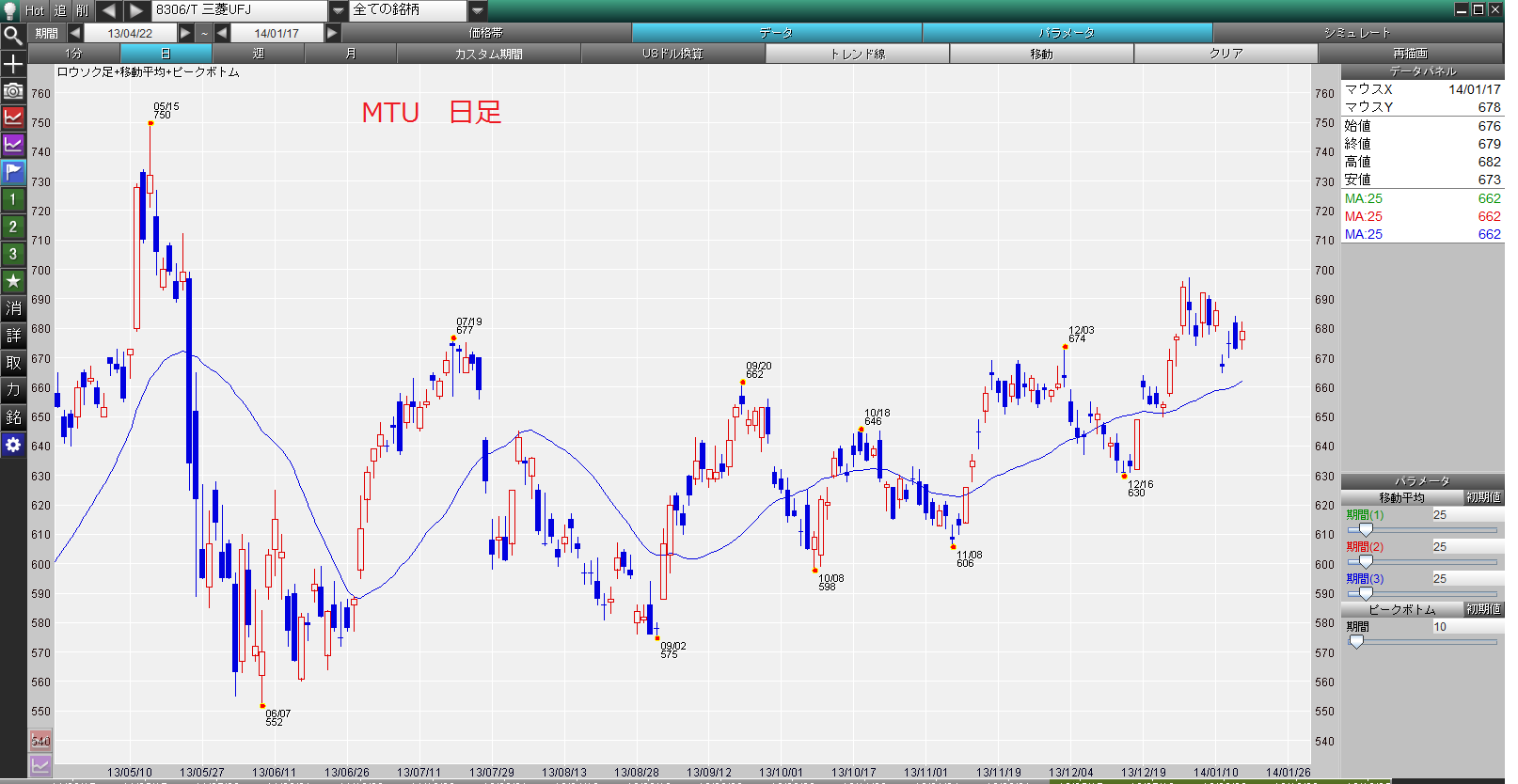Click the star favorites icon
1518x784 pixels.
coord(13,281)
